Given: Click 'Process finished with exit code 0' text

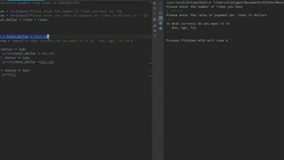Looking at the screenshot, I should pyautogui.click(x=197, y=40).
